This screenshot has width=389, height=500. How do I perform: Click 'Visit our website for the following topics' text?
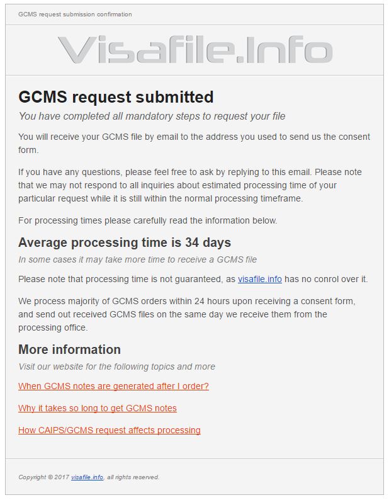click(x=116, y=366)
